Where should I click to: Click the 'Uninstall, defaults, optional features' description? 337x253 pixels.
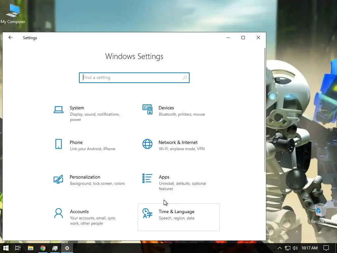click(182, 186)
